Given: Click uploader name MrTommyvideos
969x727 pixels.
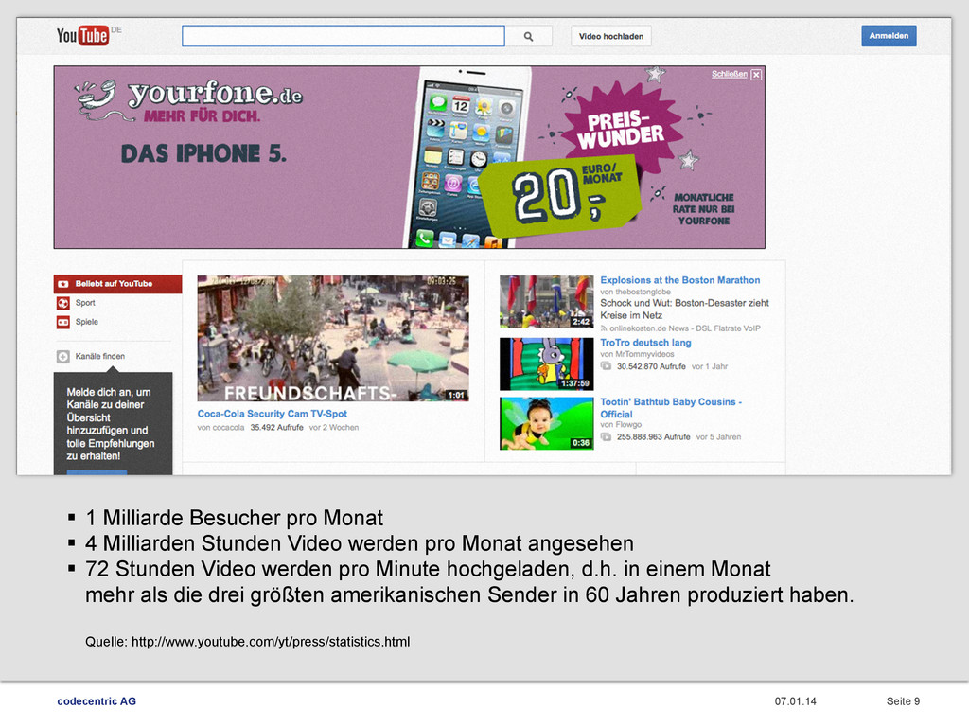Looking at the screenshot, I should [x=644, y=354].
